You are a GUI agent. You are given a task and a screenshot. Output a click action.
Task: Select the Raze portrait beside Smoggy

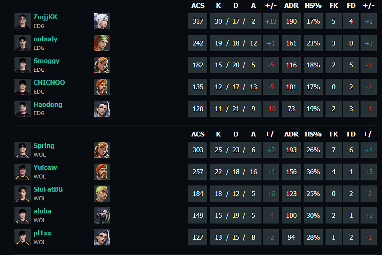(102, 65)
